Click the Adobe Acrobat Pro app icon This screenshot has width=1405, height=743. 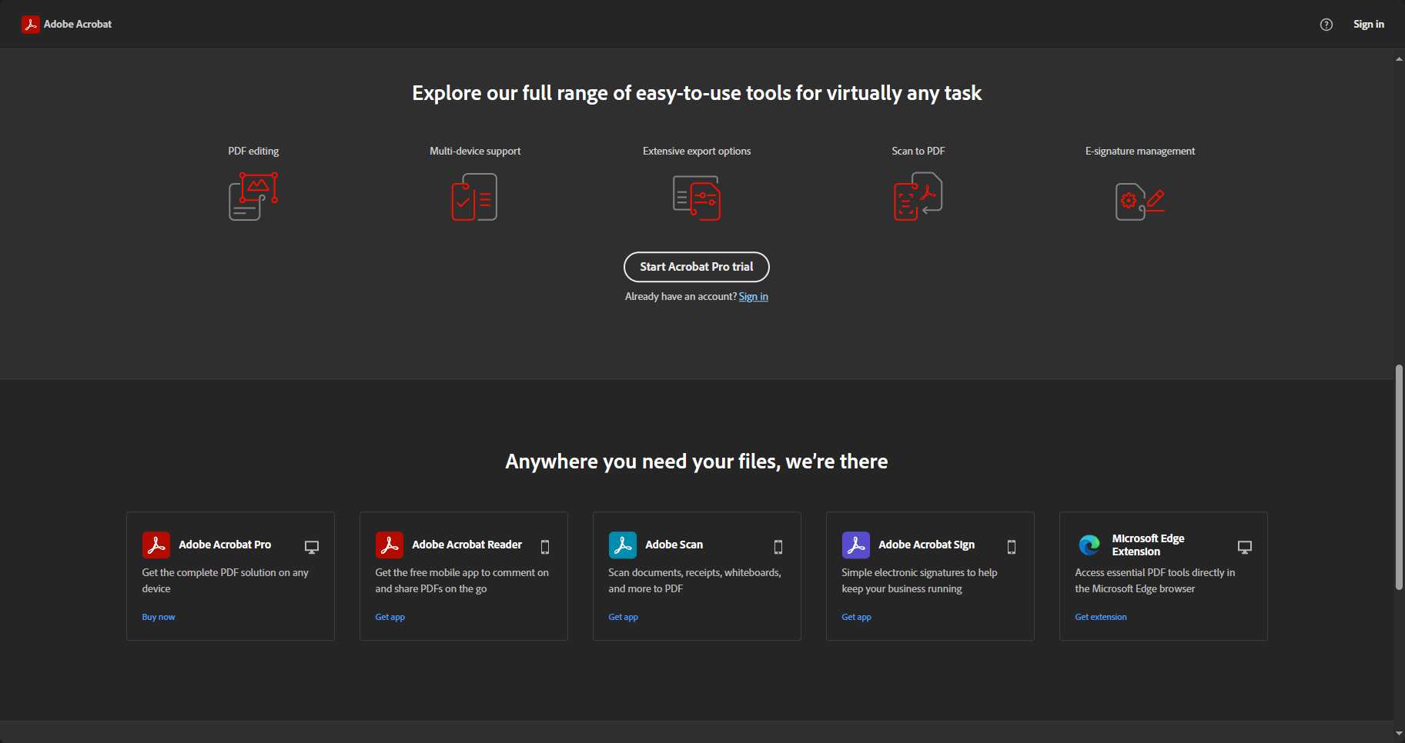point(156,545)
